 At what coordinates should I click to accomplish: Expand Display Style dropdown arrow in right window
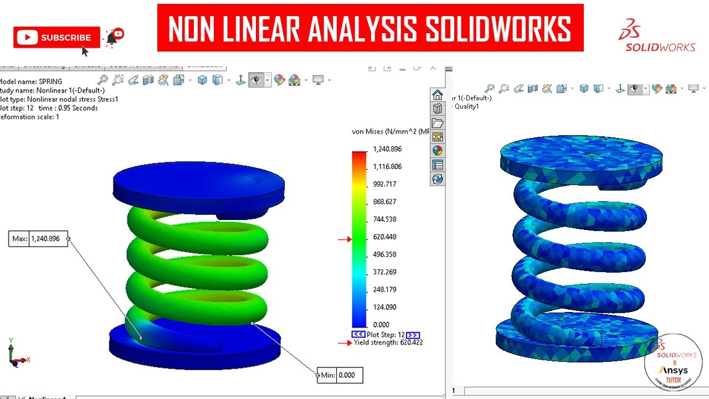click(609, 89)
